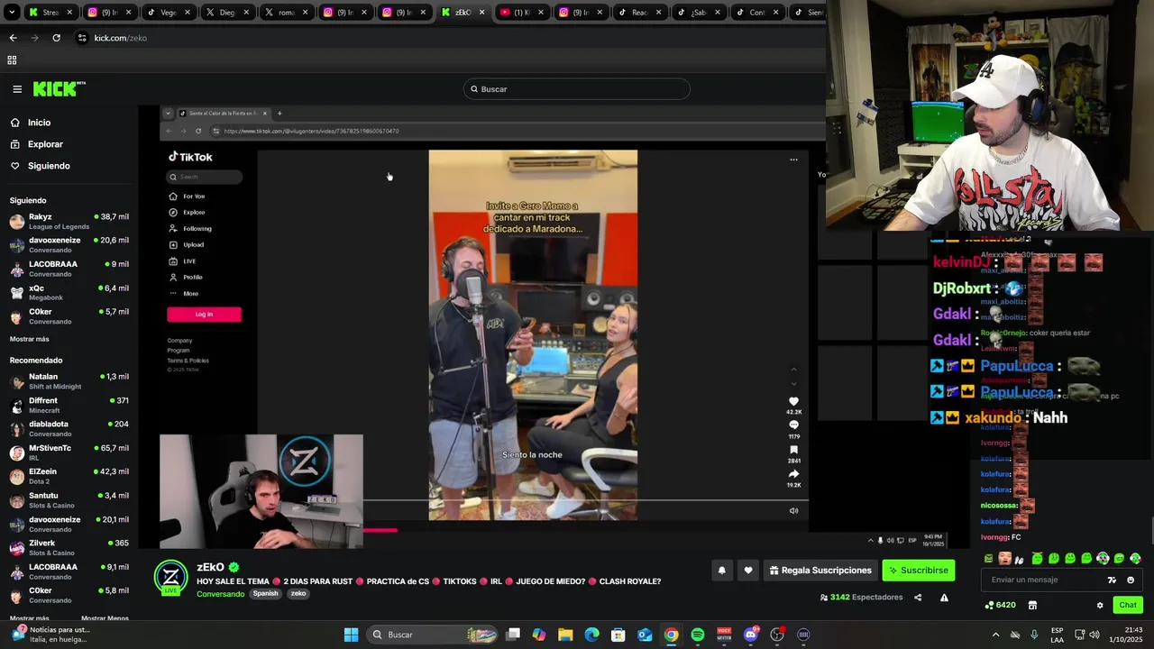1154x649 pixels.
Task: Click the microphone icon in the system tray
Action: tap(1034, 635)
